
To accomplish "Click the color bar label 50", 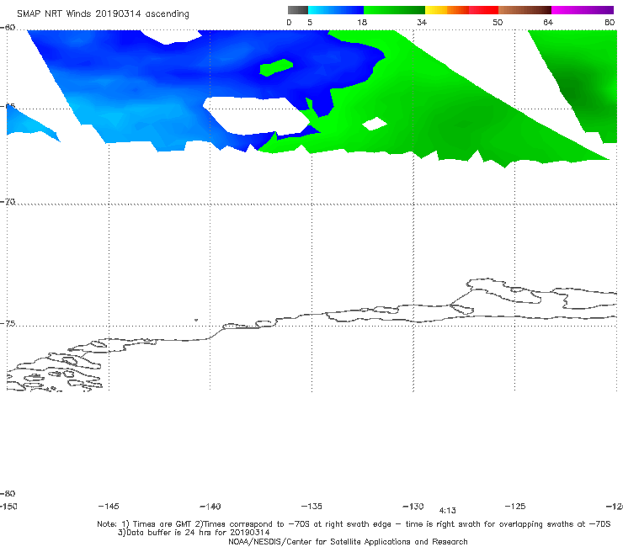I will click(498, 22).
